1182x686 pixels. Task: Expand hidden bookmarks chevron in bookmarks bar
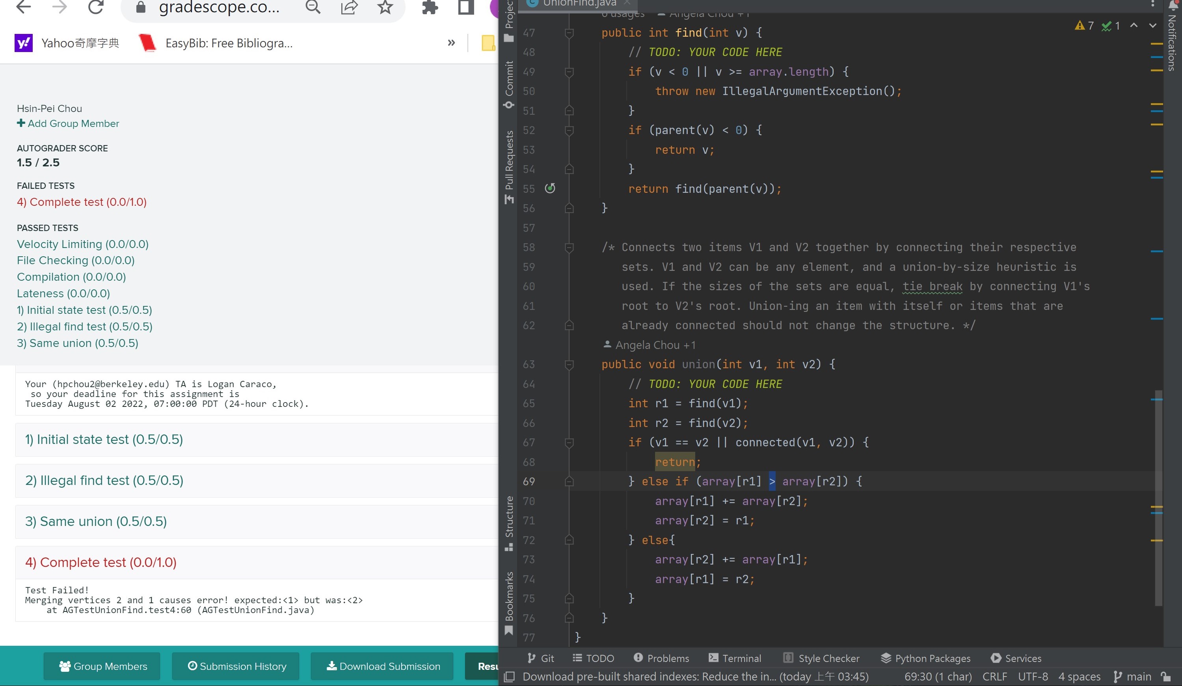451,43
